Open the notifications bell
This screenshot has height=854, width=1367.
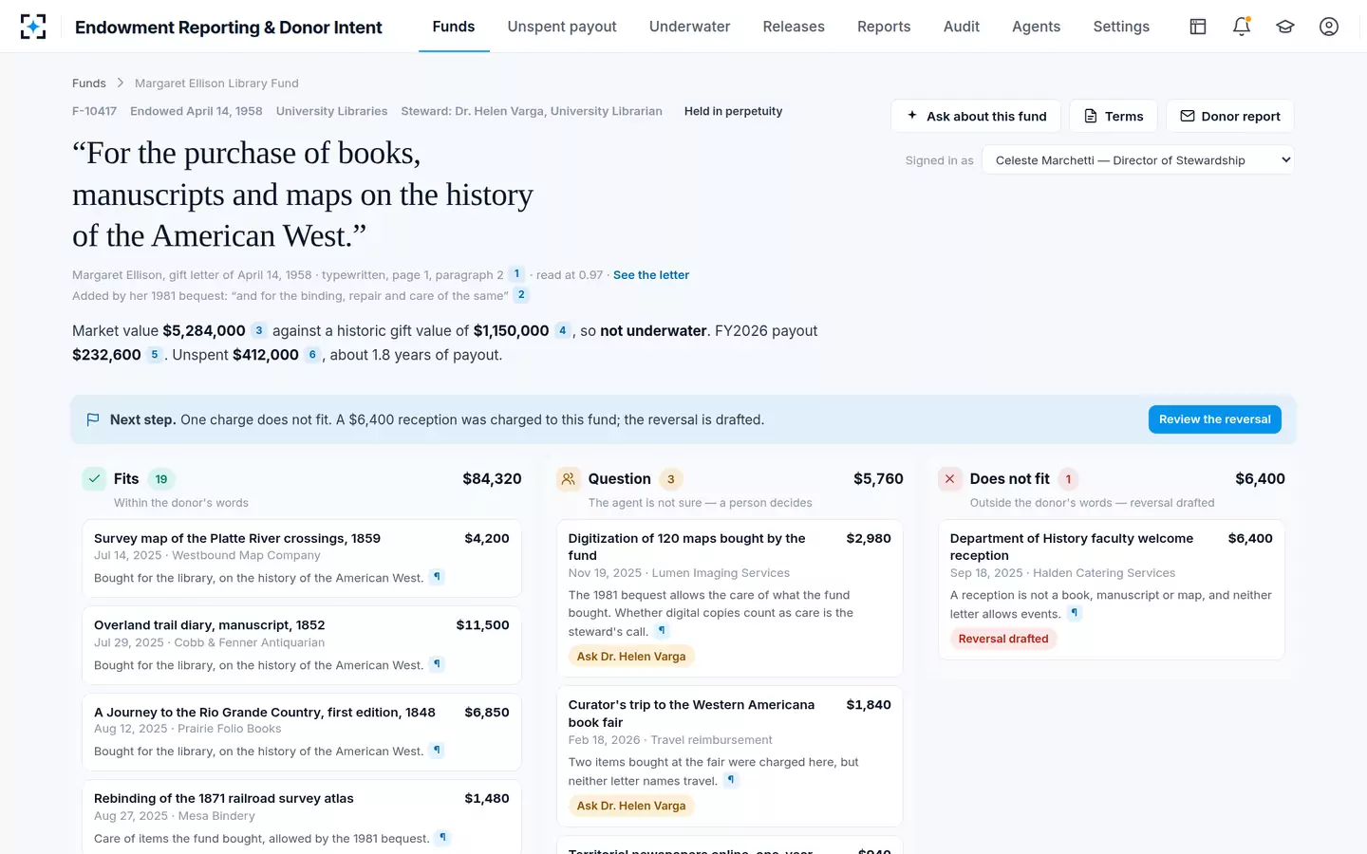1242,27
